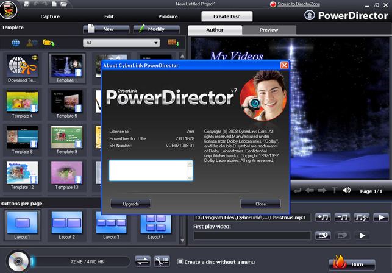Toggle Create a disc without a menu
Image resolution: width=392 pixels, height=273 pixels.
click(x=180, y=262)
